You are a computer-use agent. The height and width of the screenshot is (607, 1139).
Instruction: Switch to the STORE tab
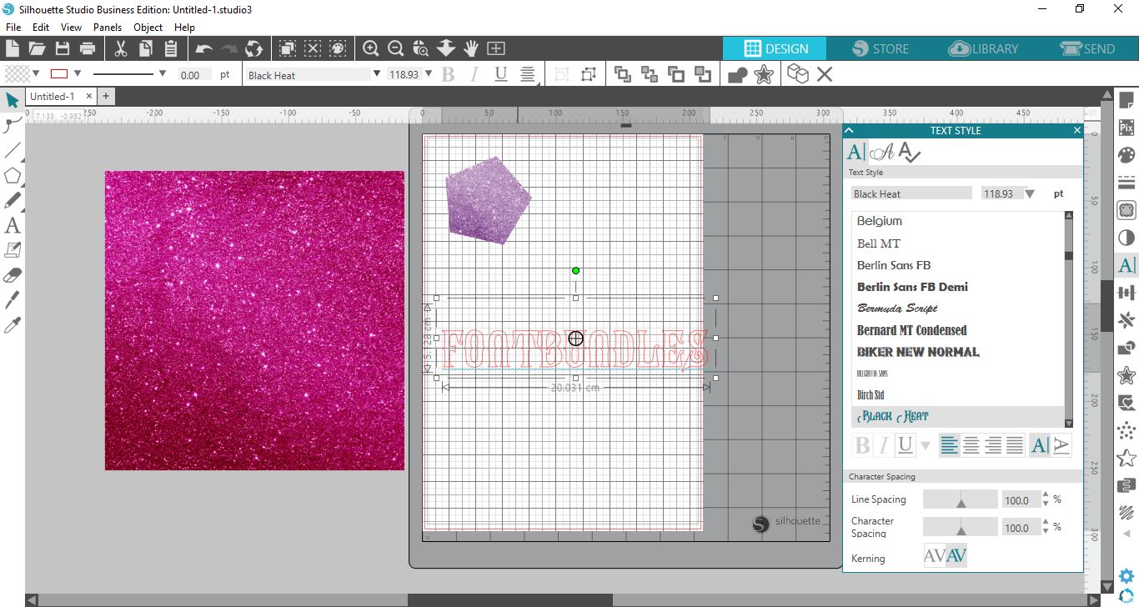click(881, 48)
